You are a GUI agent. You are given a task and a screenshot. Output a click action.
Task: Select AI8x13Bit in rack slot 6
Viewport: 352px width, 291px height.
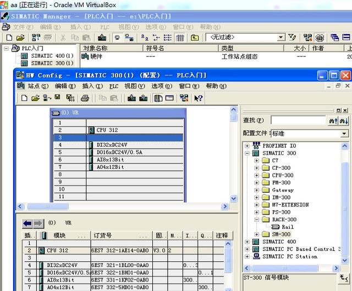110,160
